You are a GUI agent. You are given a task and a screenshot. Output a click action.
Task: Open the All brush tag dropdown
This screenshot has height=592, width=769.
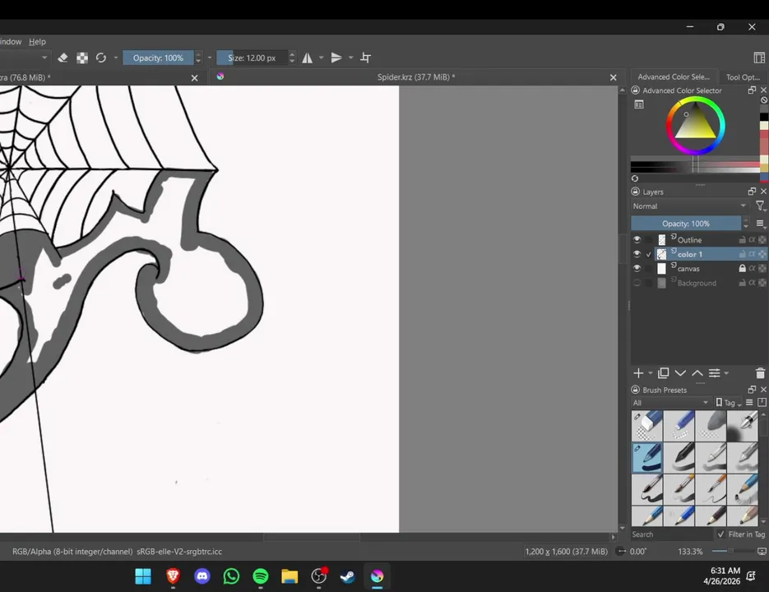tap(670, 403)
